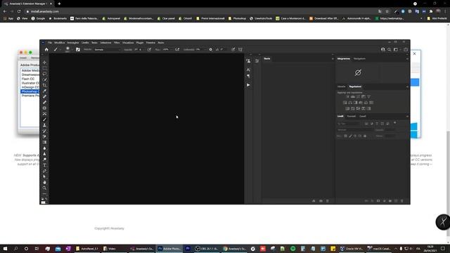This screenshot has height=253, width=450.
Task: Select the Crop tool
Action: (44, 85)
